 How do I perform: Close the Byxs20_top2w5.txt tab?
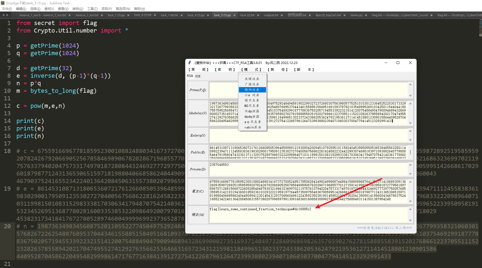point(344,15)
